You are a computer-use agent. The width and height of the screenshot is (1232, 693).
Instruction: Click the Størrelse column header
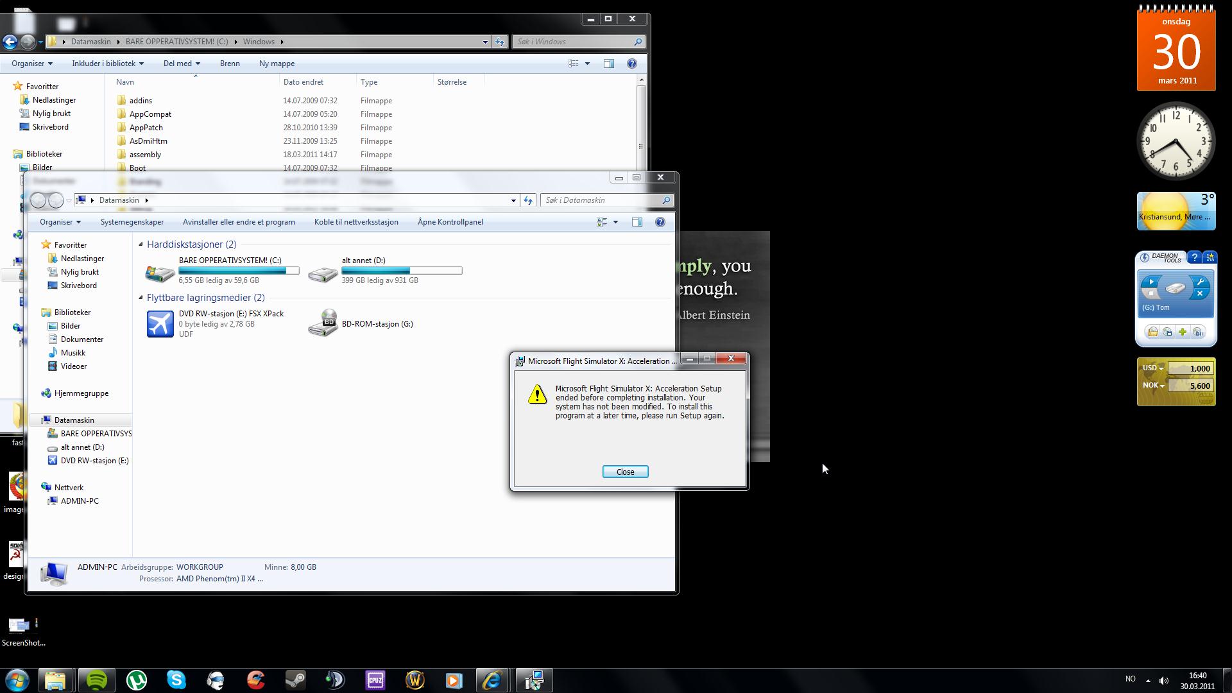click(x=459, y=82)
